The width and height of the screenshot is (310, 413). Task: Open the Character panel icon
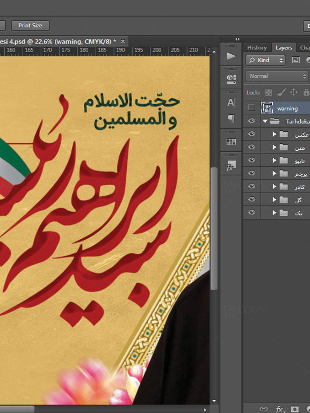(231, 102)
